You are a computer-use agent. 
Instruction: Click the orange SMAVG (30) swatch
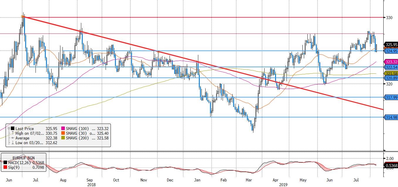pos(62,133)
